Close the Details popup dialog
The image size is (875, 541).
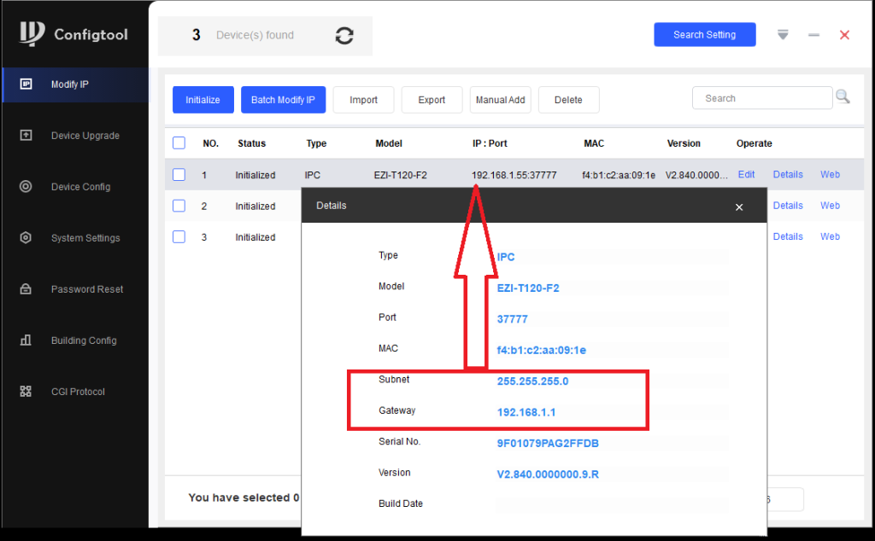739,207
